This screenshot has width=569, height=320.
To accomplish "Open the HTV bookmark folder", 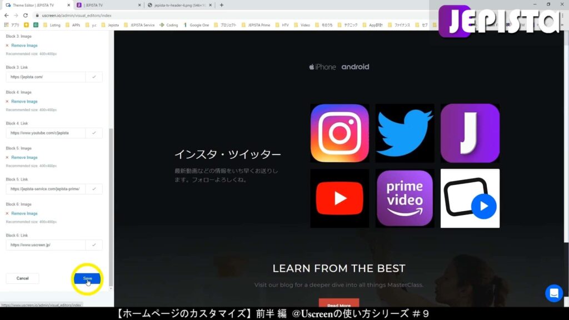I will pyautogui.click(x=282, y=25).
